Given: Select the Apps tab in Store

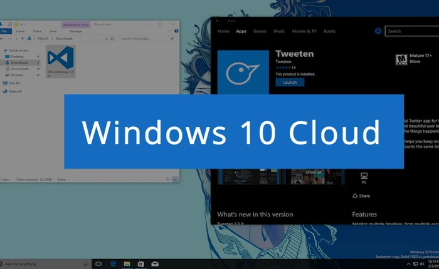Looking at the screenshot, I should (241, 31).
